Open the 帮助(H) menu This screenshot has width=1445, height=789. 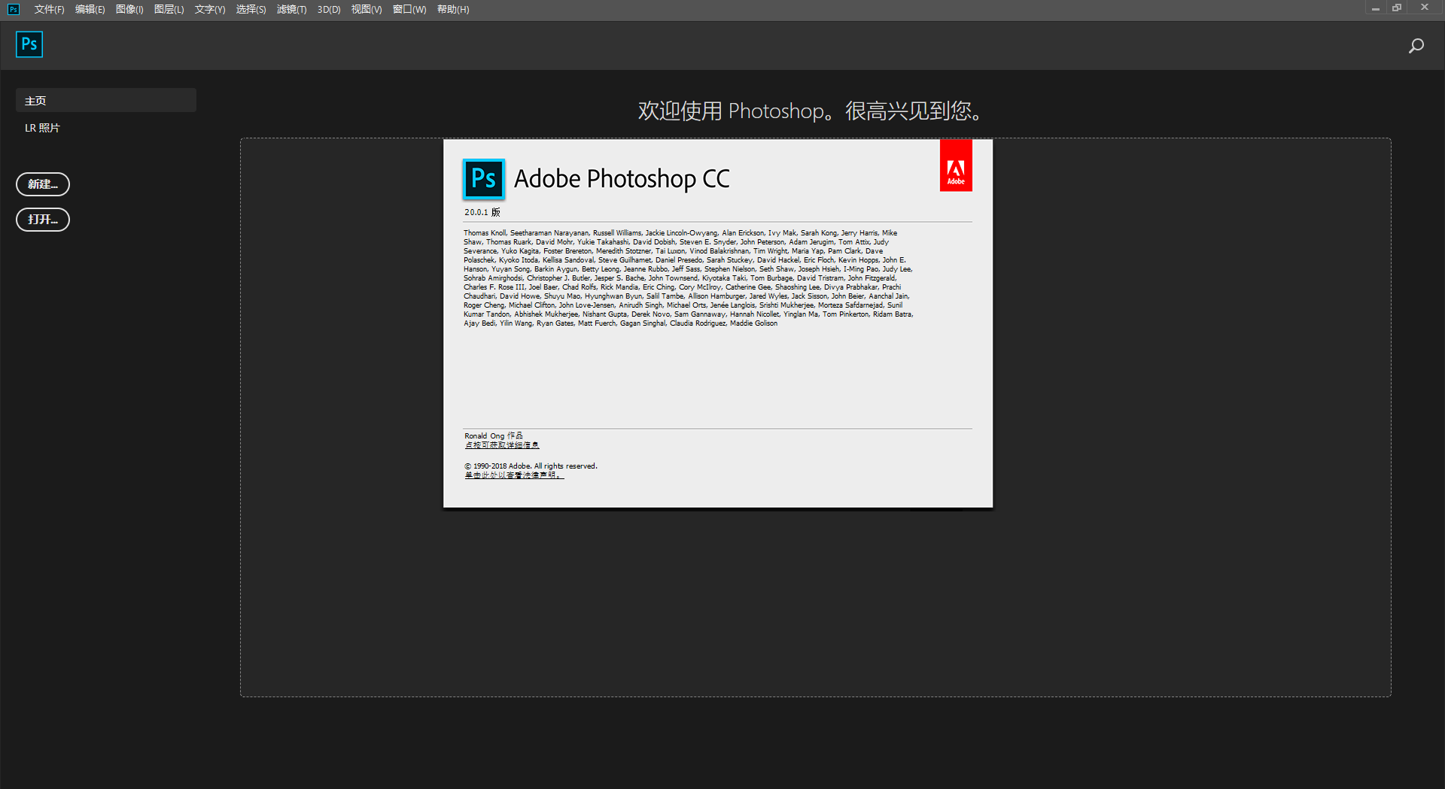[453, 10]
